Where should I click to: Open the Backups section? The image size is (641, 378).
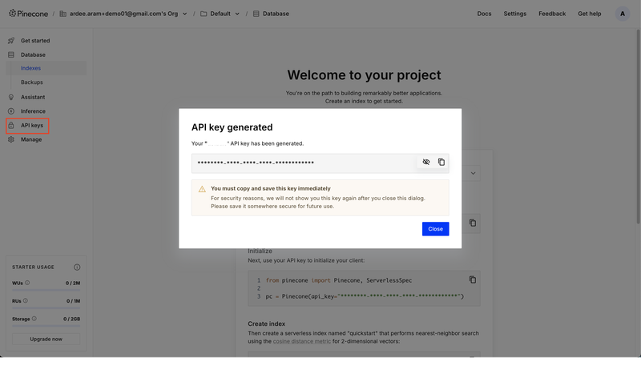(x=32, y=82)
